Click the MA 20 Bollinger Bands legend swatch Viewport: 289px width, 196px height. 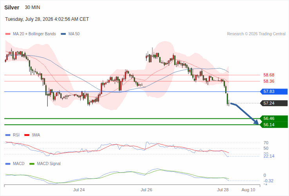pyautogui.click(x=8, y=34)
